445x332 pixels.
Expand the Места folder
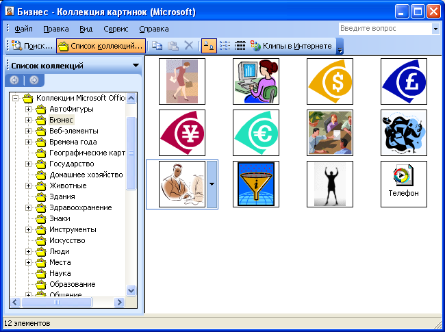28,262
